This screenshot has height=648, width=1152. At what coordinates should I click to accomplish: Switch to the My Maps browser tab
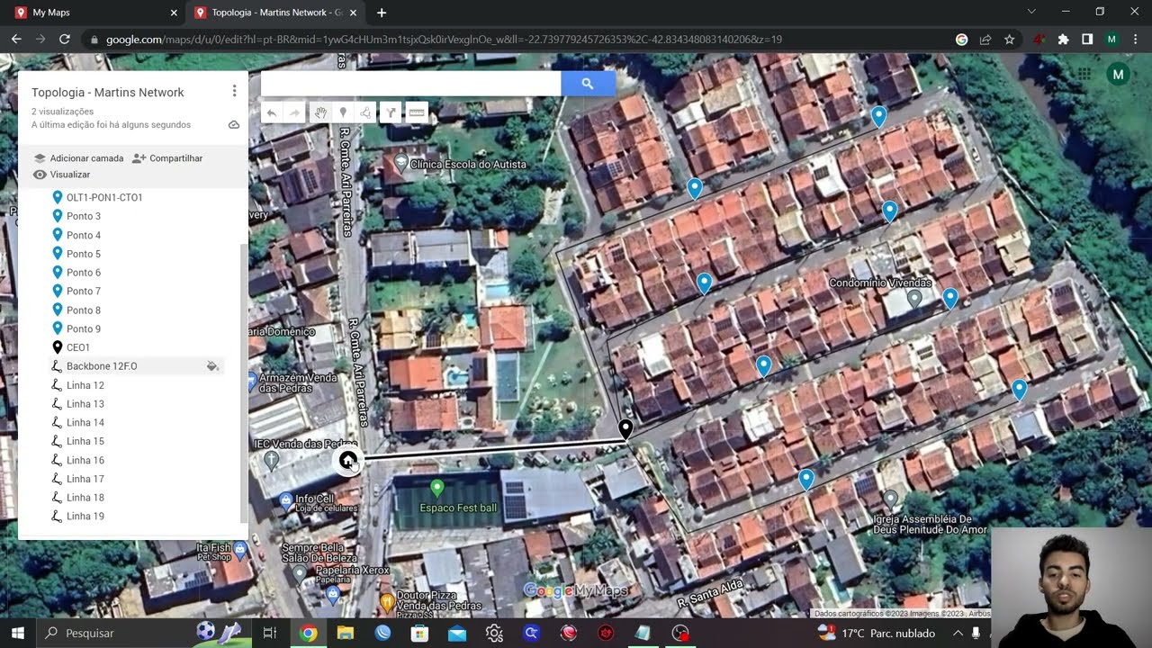[94, 13]
